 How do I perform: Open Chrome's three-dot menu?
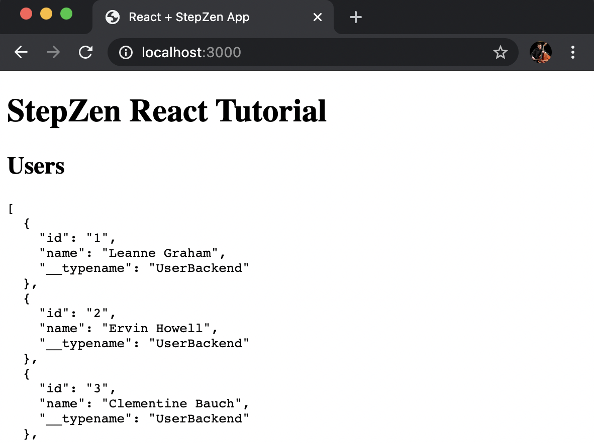click(573, 52)
